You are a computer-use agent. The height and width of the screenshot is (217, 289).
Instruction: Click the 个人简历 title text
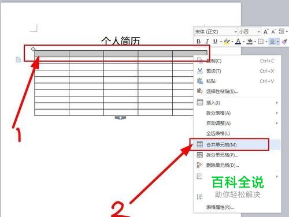point(121,40)
